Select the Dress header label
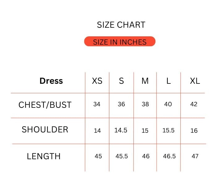The height and width of the screenshot is (186, 215). [51, 81]
